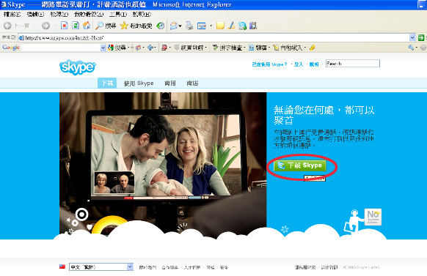Click the 'Already using Skype?' link
This screenshot has height=276, width=427.
click(269, 64)
